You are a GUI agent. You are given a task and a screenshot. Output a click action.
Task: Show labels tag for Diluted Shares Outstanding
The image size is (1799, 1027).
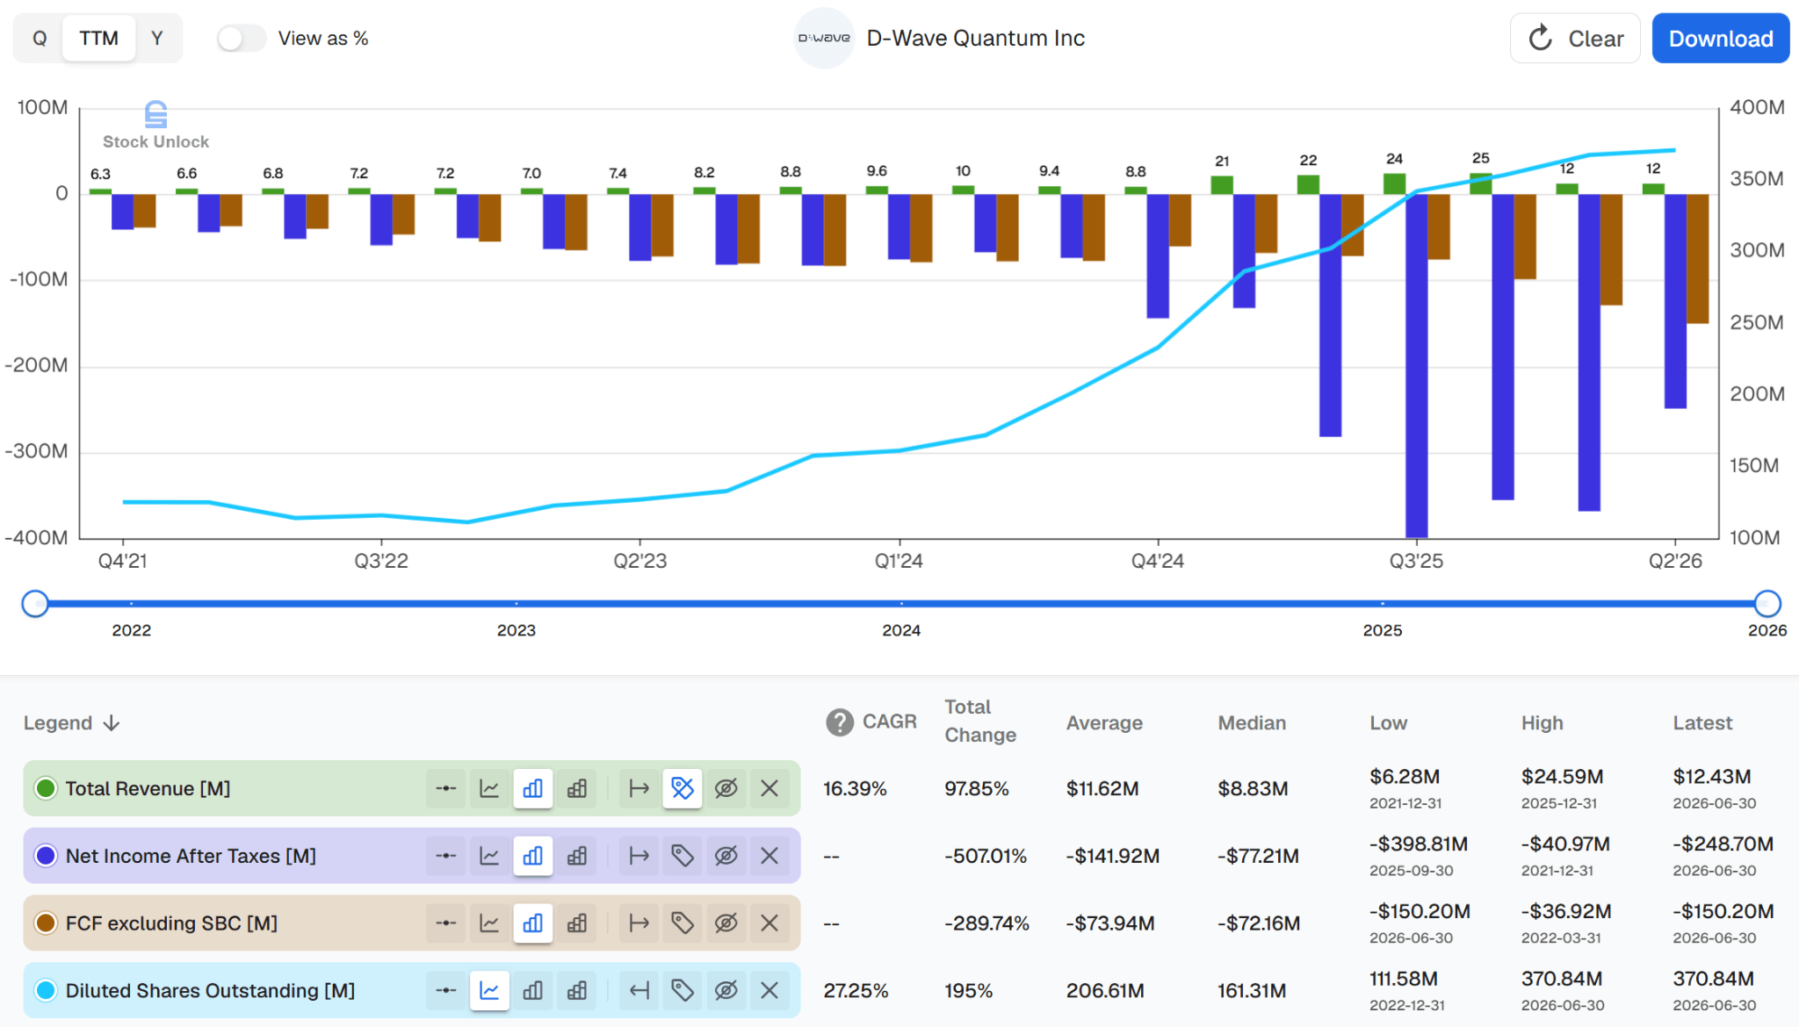click(x=683, y=990)
